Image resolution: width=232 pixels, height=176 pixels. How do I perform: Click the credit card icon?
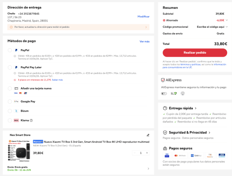[x=16, y=88]
